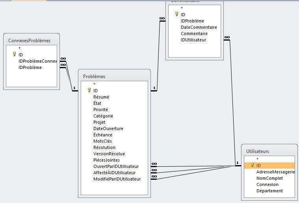299x203 pixels.
Task: Select the ModifiéParIDUtilisateur field
Action: (x=114, y=179)
